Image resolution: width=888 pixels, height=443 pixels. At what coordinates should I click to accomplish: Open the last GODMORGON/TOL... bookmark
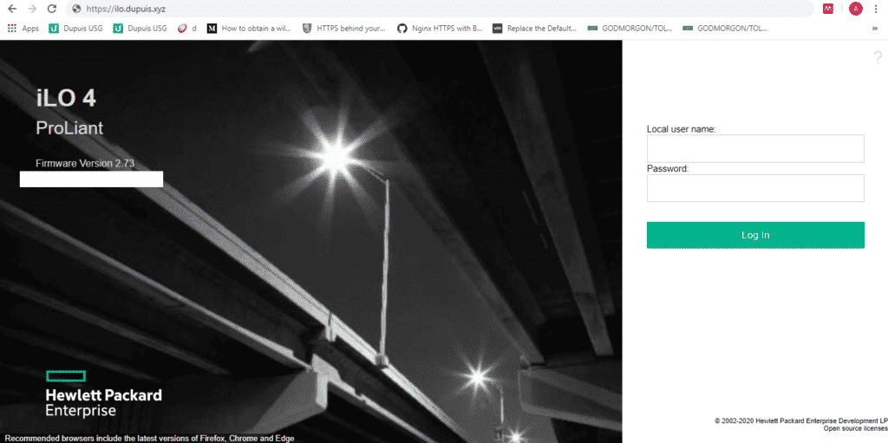click(725, 28)
